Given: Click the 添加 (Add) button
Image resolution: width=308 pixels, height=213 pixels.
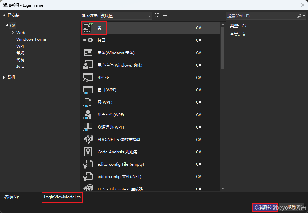Looking at the screenshot, I should (x=265, y=207).
